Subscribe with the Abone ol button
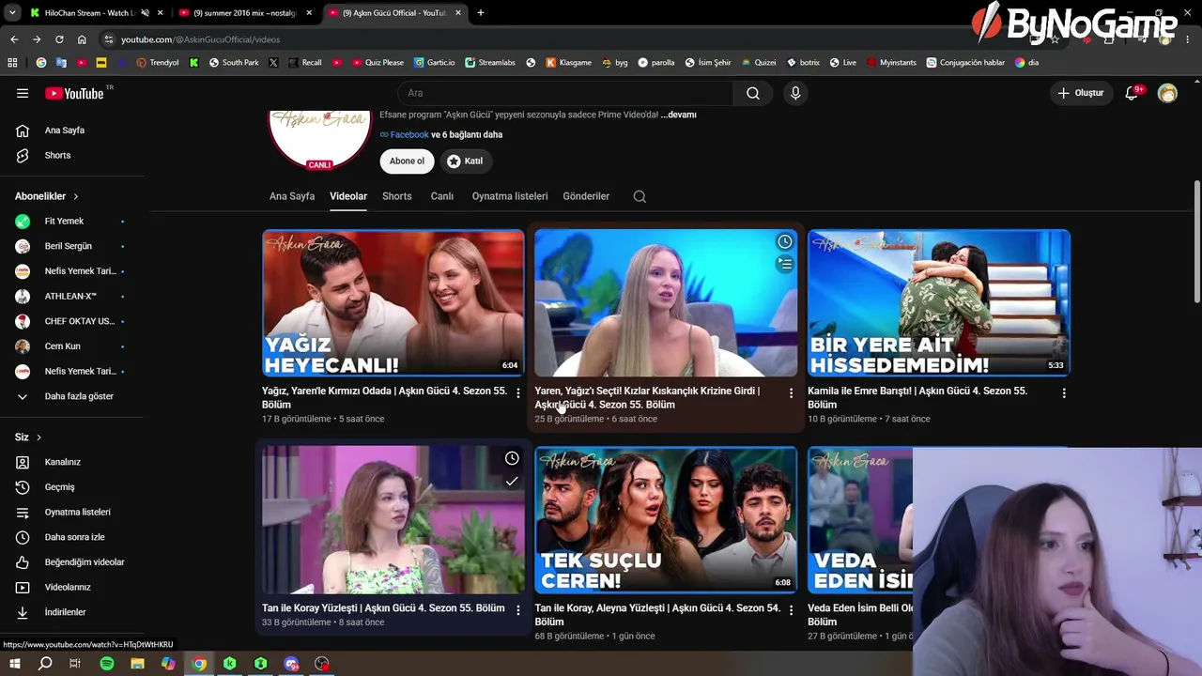The height and width of the screenshot is (676, 1202). 408,161
